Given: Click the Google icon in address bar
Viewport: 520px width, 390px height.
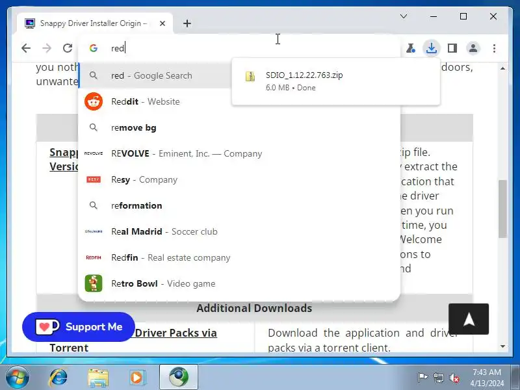Looking at the screenshot, I should point(94,48).
